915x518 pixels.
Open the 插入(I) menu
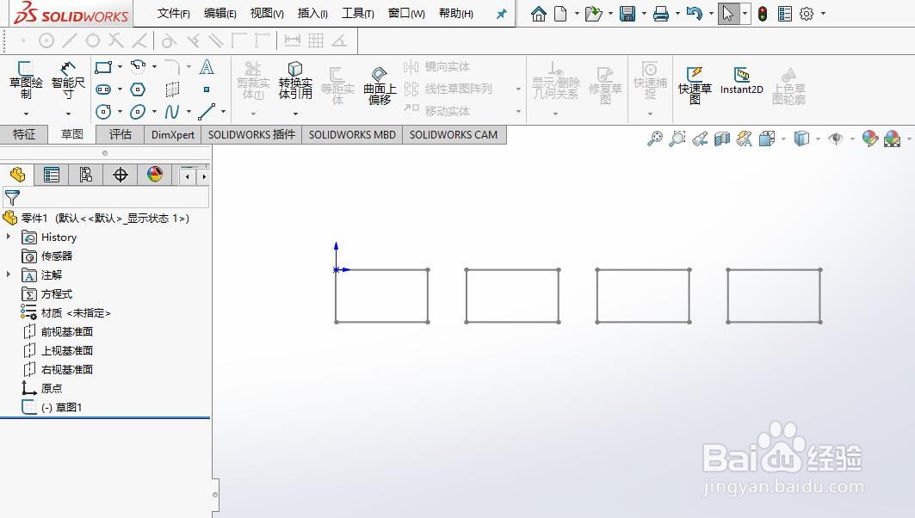(312, 14)
